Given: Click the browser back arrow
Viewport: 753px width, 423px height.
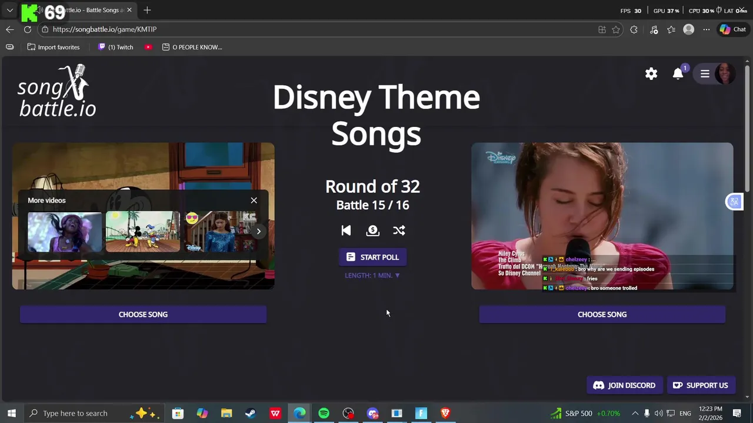Looking at the screenshot, I should (10, 29).
